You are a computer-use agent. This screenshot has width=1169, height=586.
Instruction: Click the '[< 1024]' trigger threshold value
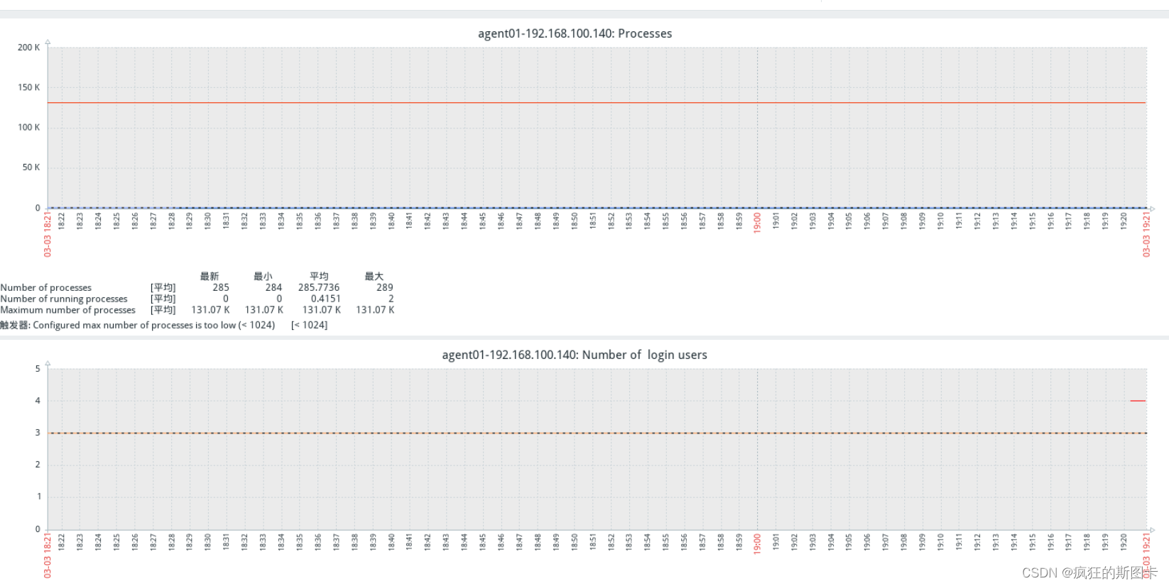[309, 325]
